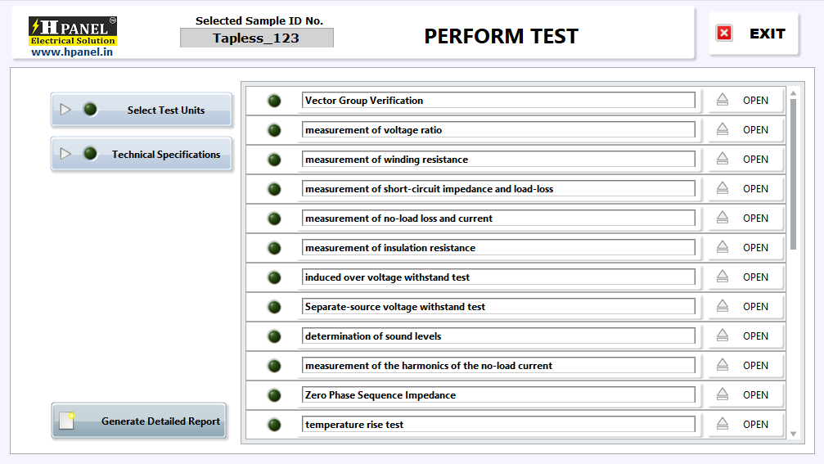
Task: Select the induced over voltage withstand test entry
Action: click(x=498, y=277)
